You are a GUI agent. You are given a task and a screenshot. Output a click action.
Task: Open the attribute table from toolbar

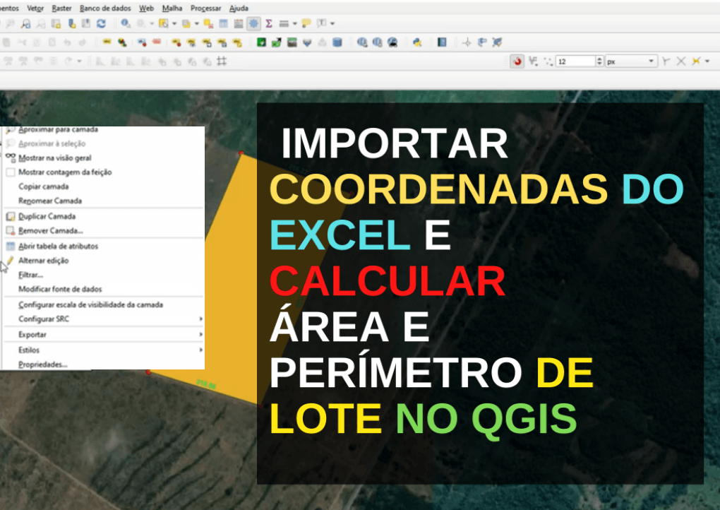(224, 23)
